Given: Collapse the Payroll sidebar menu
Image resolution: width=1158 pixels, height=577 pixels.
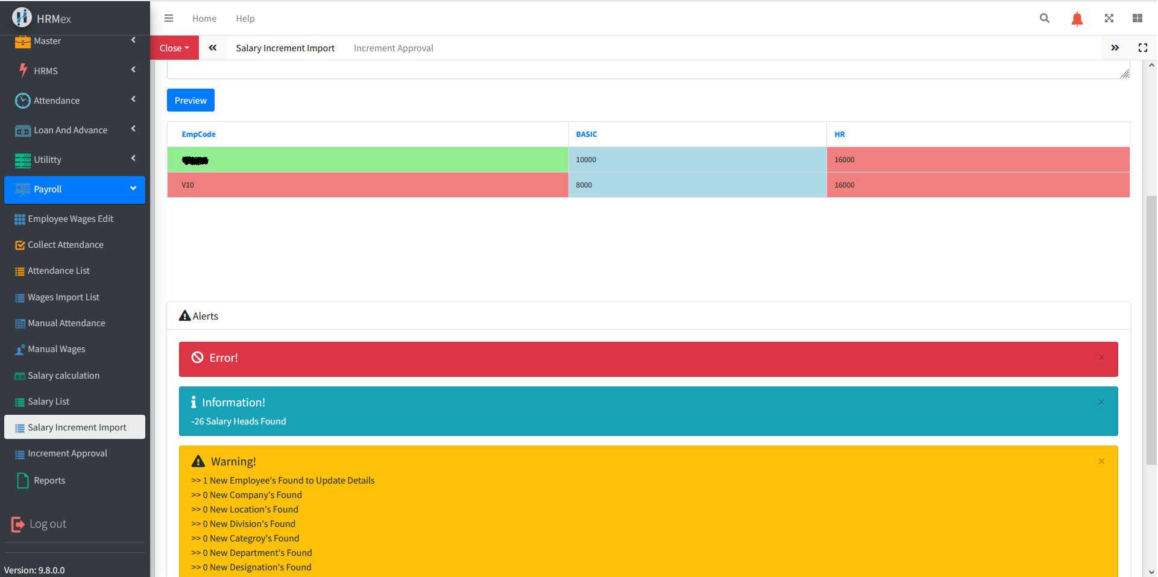Looking at the screenshot, I should (75, 189).
